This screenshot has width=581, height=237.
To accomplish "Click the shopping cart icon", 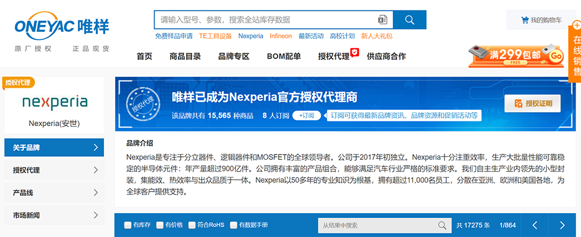I will point(524,20).
